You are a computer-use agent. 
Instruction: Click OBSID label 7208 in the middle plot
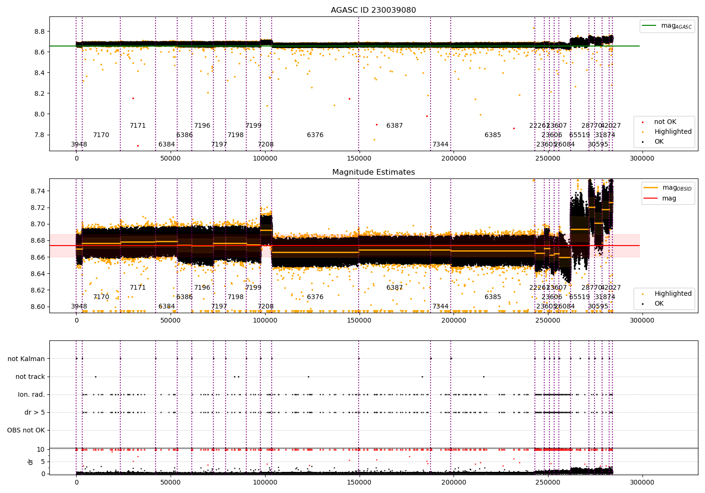pos(266,307)
